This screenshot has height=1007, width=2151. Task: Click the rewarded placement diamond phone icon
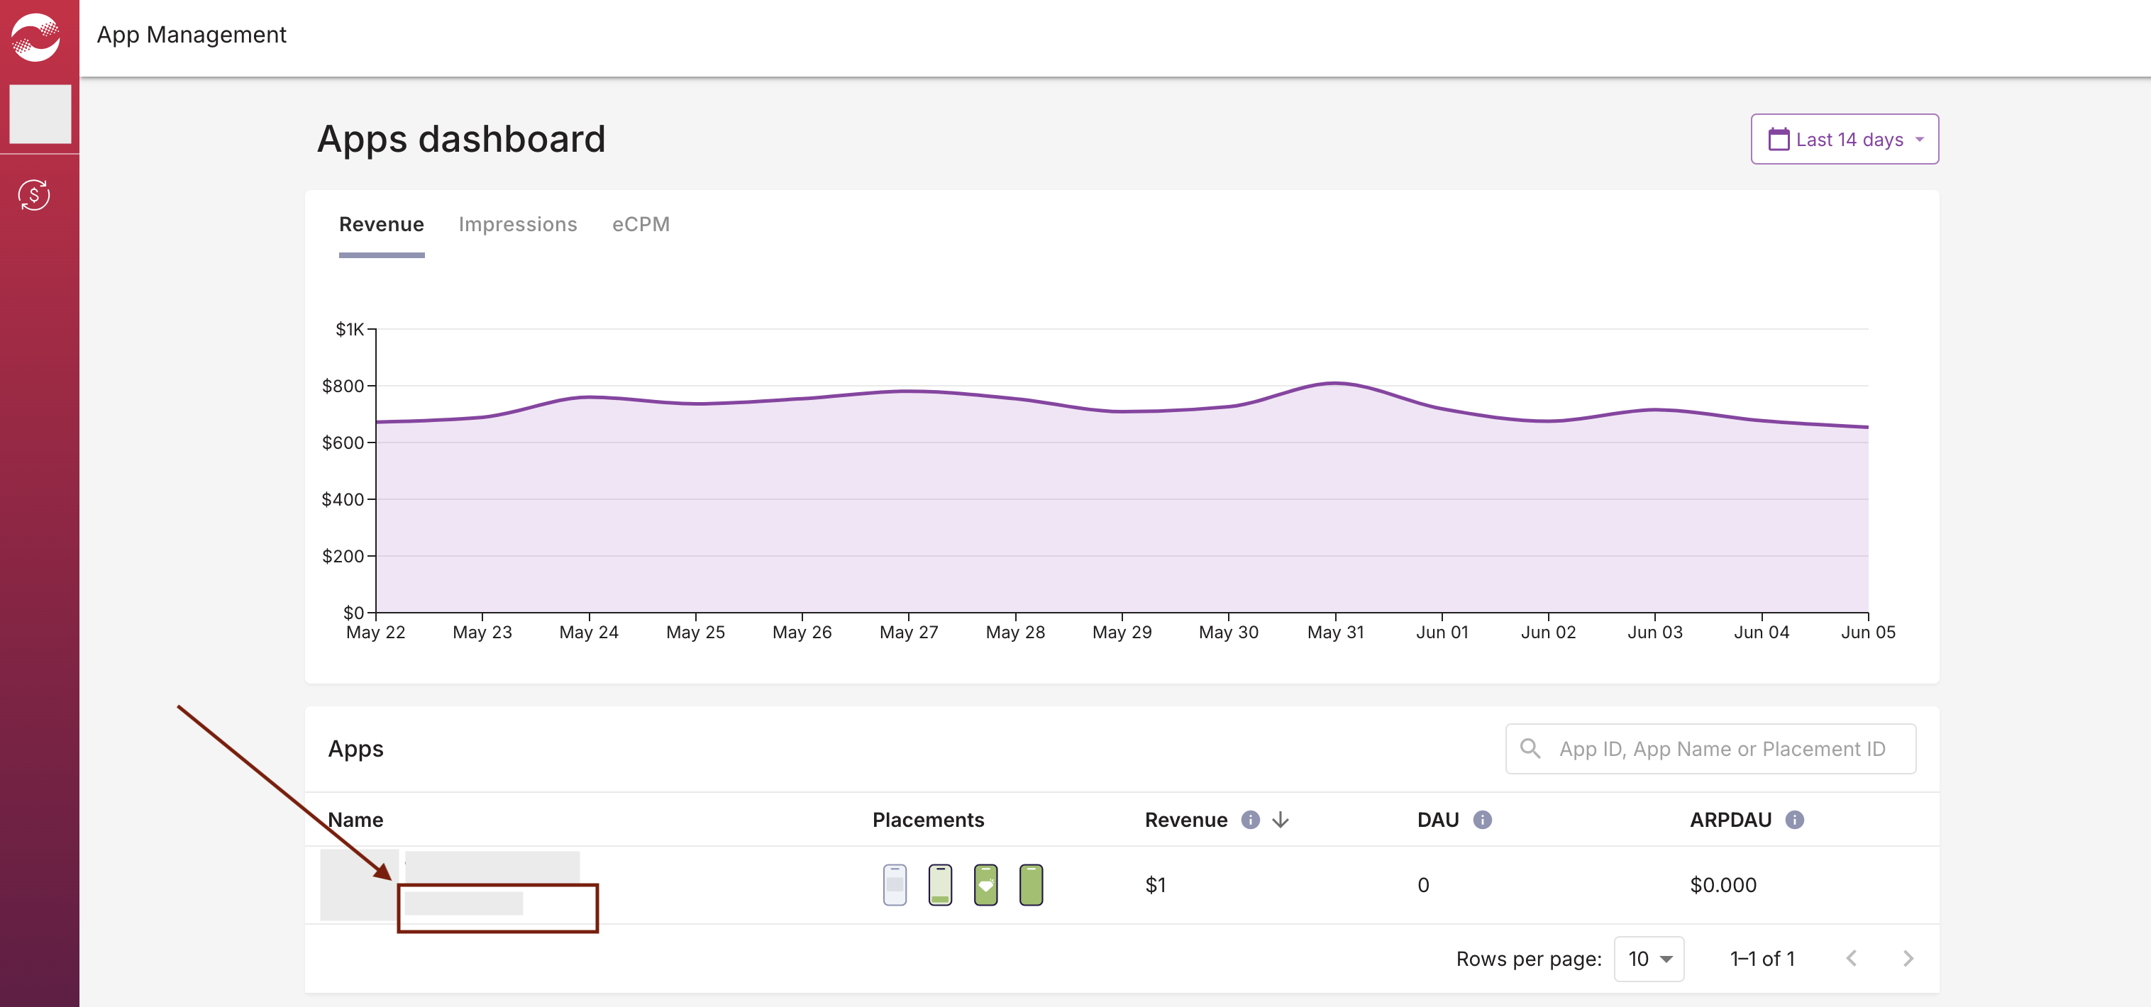point(985,885)
